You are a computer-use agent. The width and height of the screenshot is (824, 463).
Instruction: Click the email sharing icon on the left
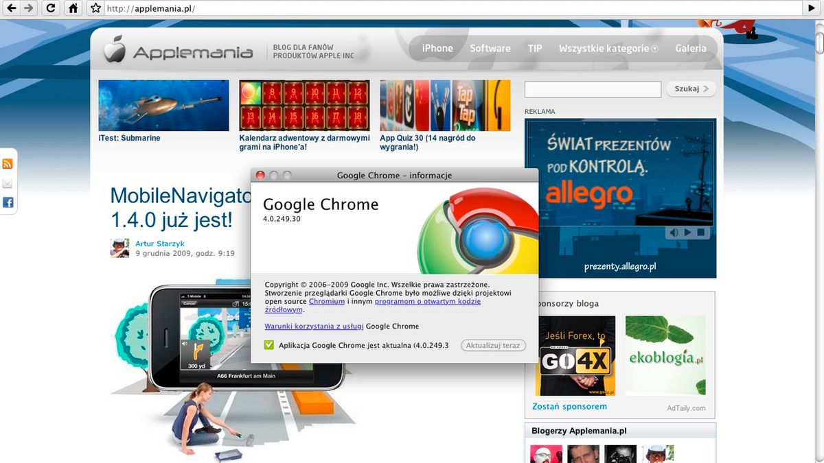point(8,183)
